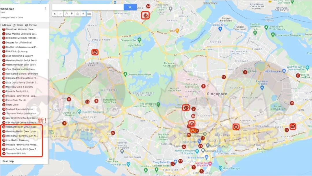This screenshot has width=312, height=176.
Task: Select the hand pan tool
Action: (x=66, y=14)
